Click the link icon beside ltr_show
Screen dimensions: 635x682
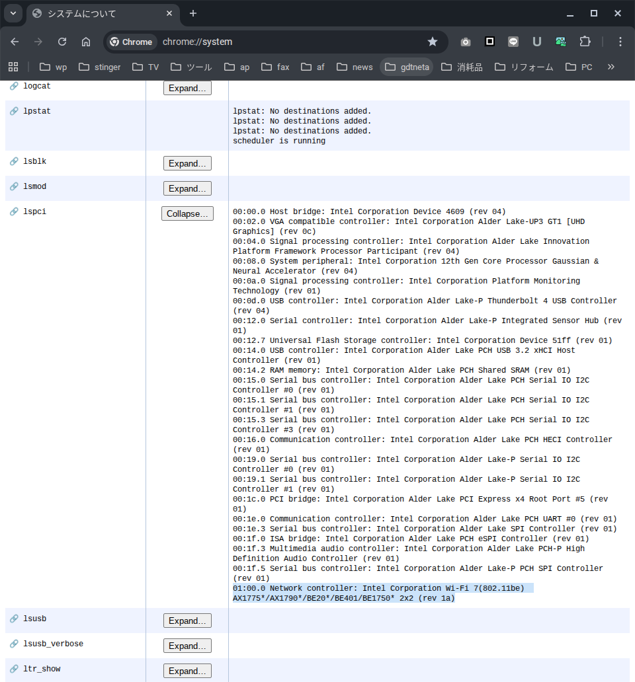coord(14,669)
